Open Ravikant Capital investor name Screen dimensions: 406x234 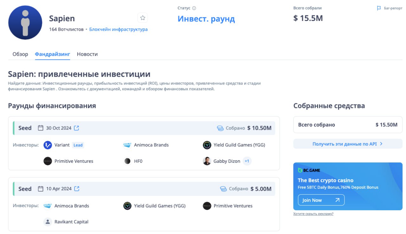tap(71, 222)
